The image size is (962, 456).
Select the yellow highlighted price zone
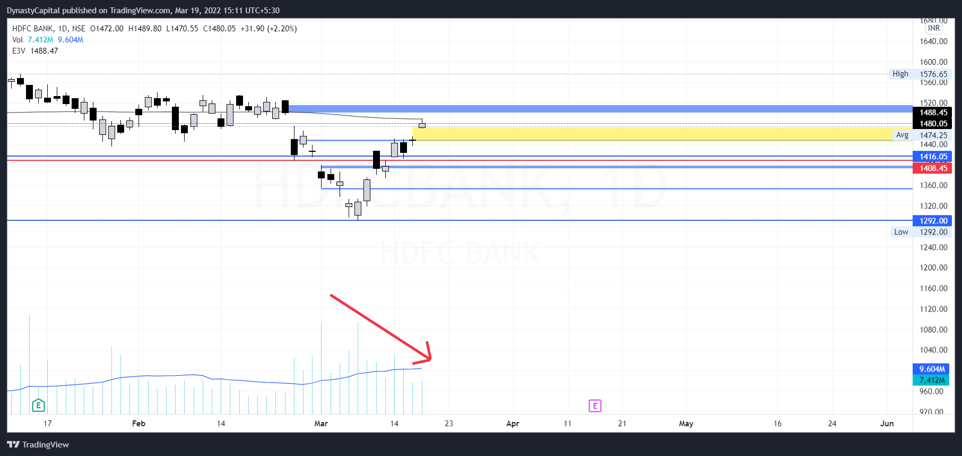tap(662, 134)
